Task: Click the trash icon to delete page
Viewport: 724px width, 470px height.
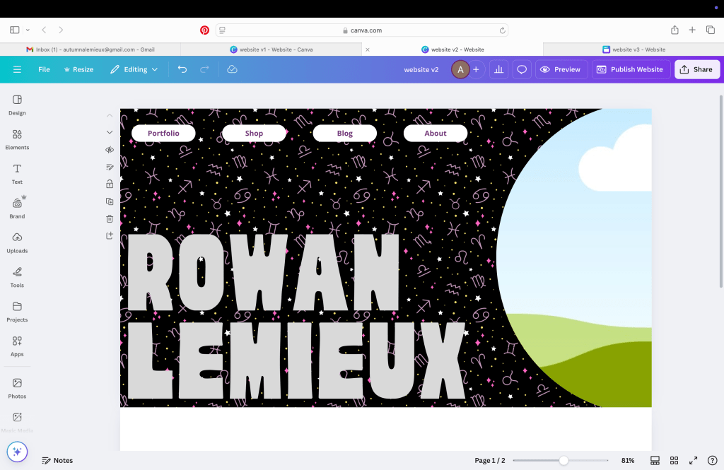Action: click(110, 219)
